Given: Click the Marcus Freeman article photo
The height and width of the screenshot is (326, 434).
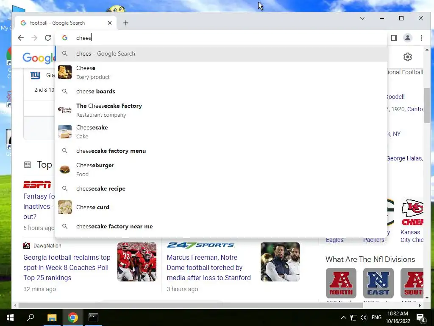Looking at the screenshot, I should (x=280, y=262).
